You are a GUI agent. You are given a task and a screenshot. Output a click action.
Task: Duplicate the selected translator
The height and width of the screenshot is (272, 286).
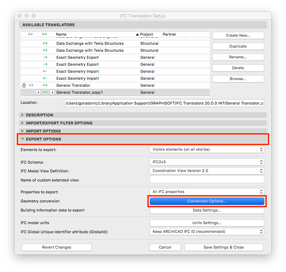[x=238, y=46]
